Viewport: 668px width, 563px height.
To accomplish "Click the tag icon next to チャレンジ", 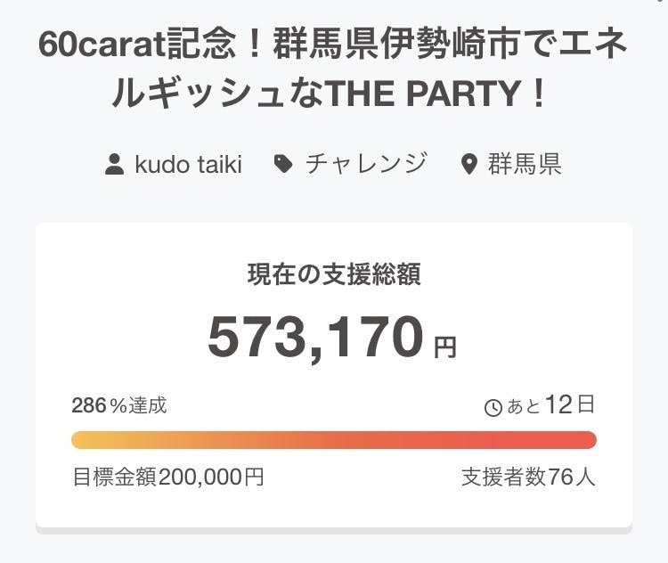I will 283,165.
